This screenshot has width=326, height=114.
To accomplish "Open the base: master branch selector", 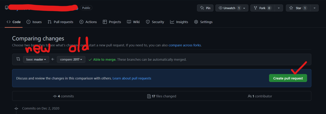I will coord(36,59).
